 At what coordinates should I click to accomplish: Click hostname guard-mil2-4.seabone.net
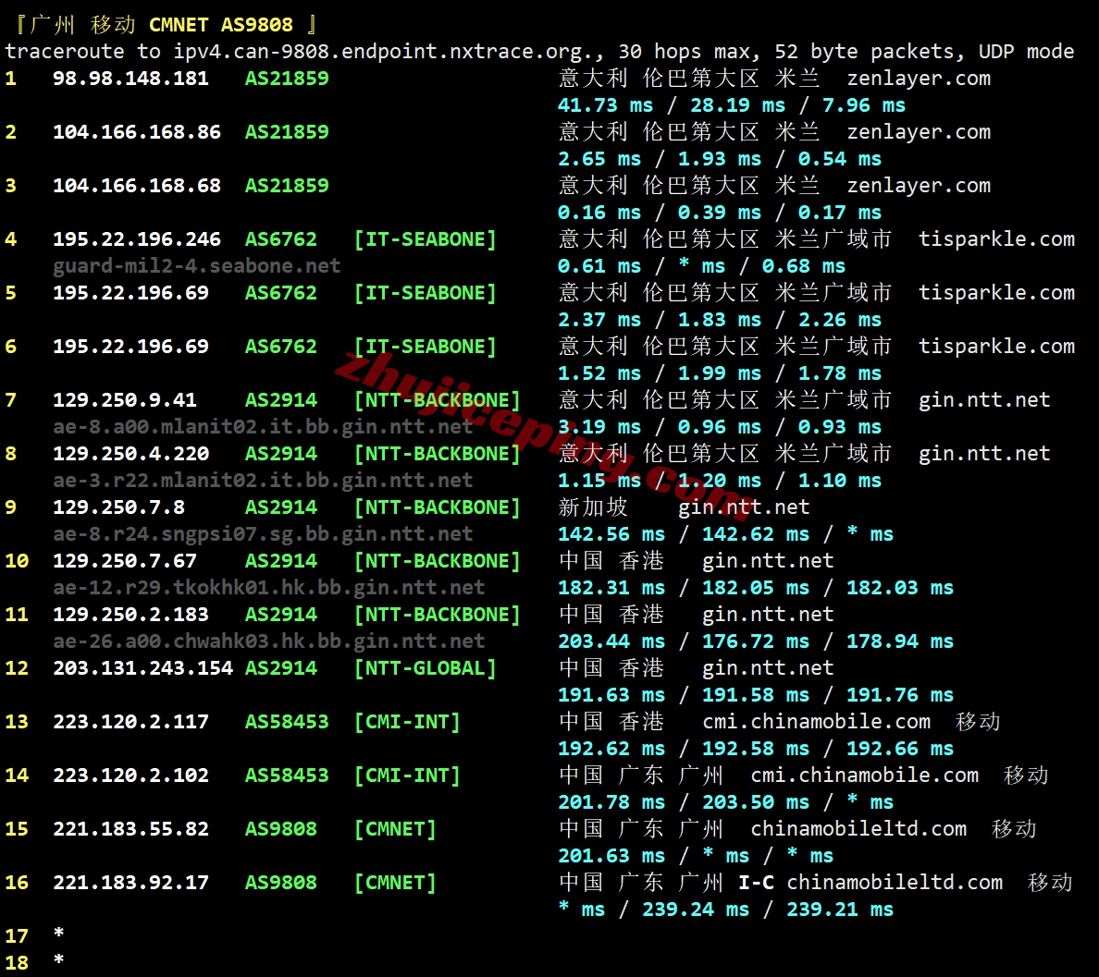click(197, 266)
